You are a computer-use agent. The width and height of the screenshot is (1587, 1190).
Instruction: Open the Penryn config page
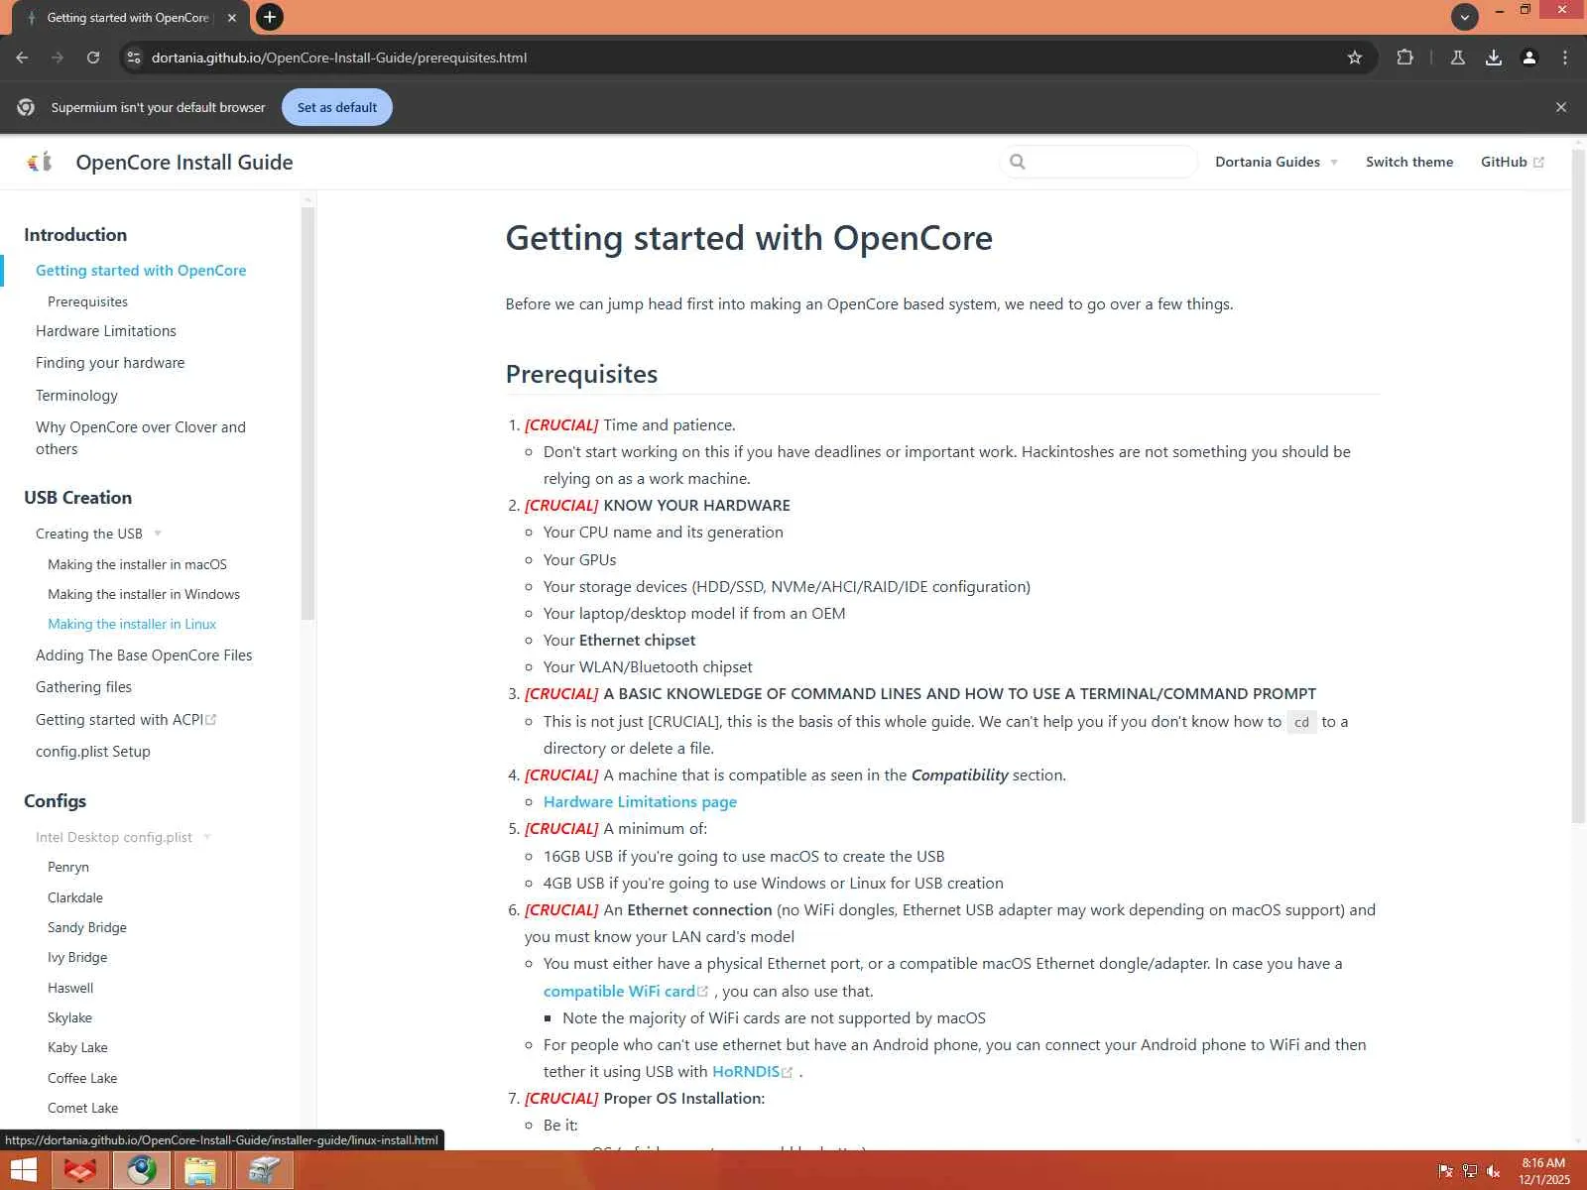[68, 867]
